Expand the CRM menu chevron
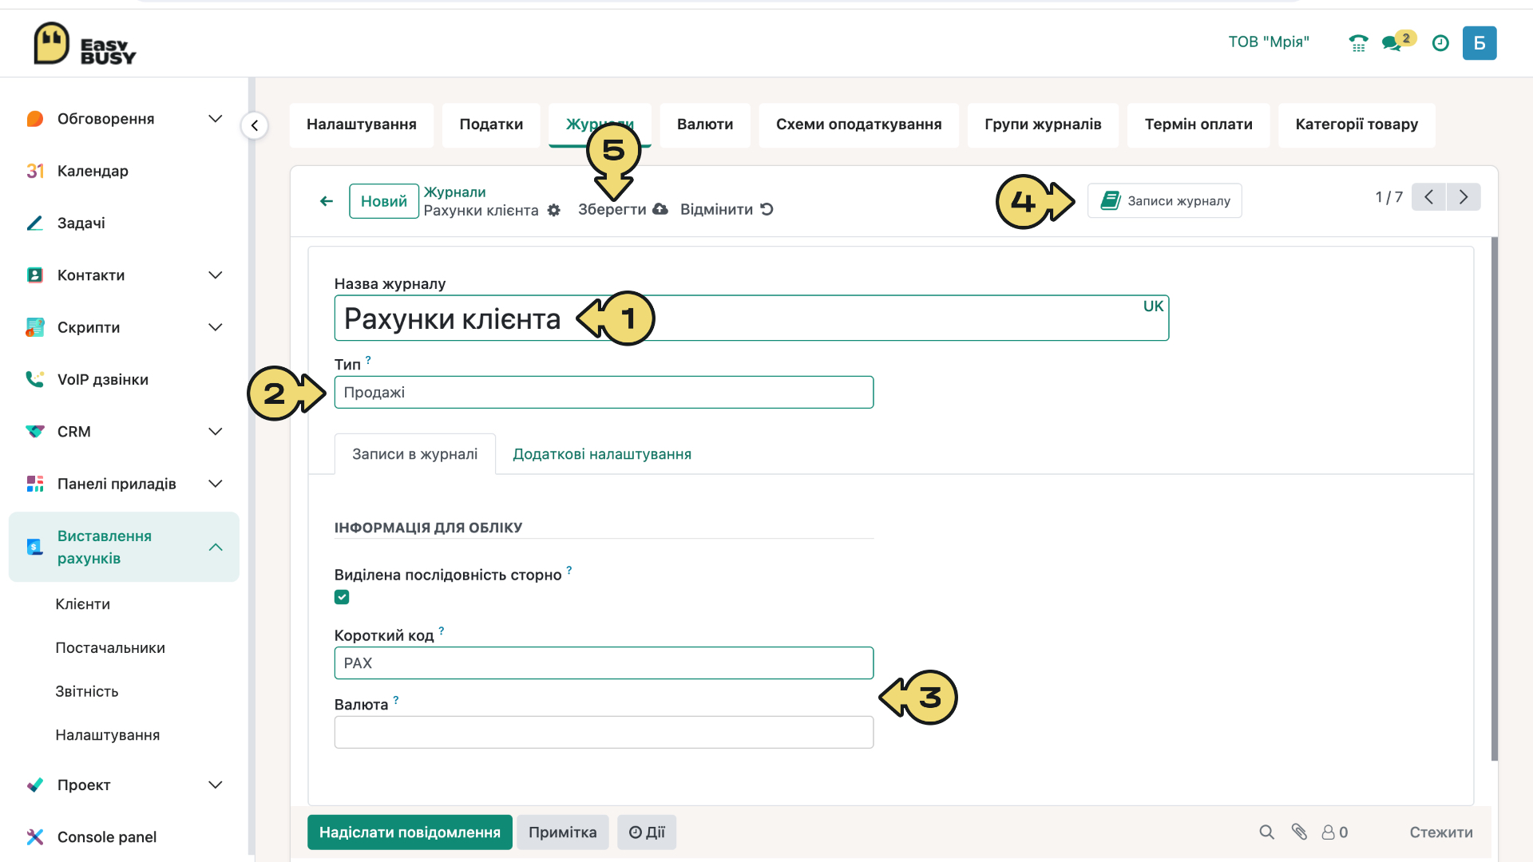 point(215,432)
